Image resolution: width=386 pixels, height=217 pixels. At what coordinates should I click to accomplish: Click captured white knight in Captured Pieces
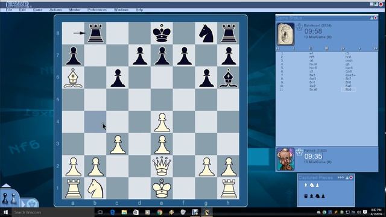[312, 185]
